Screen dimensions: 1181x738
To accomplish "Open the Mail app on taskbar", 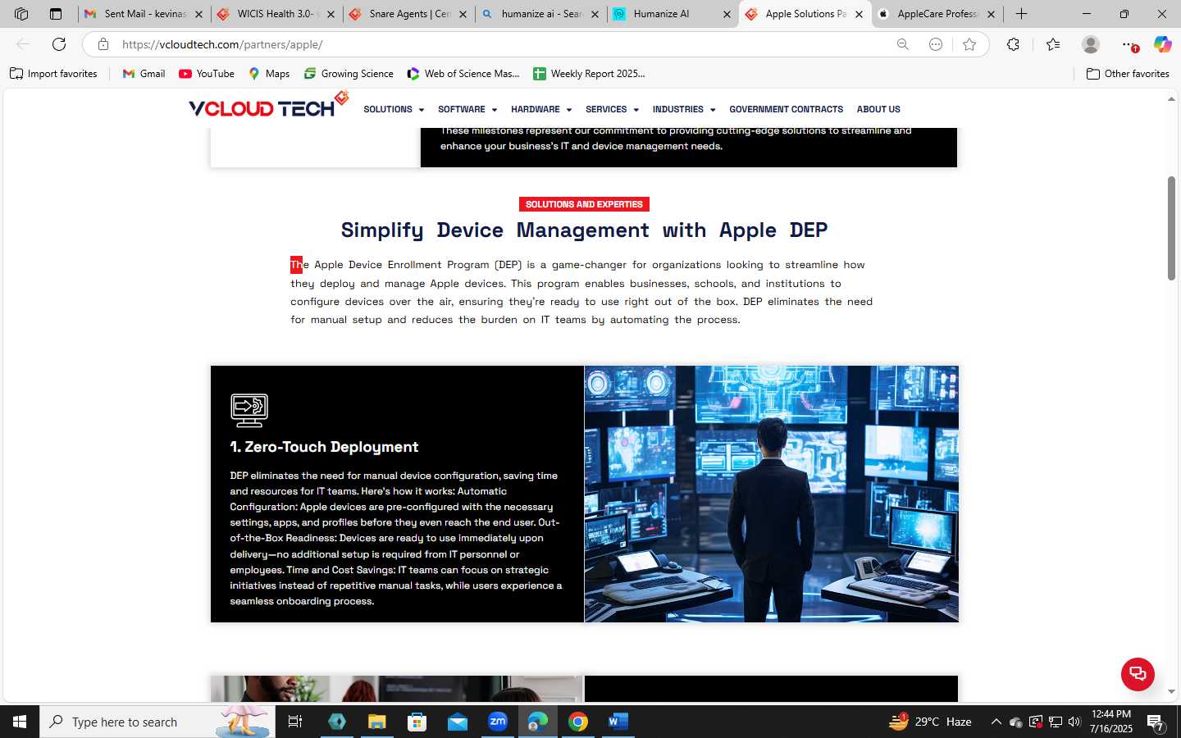I will 457,722.
